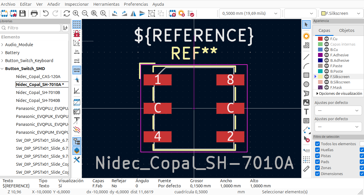Click the Print icon in toolbar
The height and width of the screenshot is (195, 364).
34,13
